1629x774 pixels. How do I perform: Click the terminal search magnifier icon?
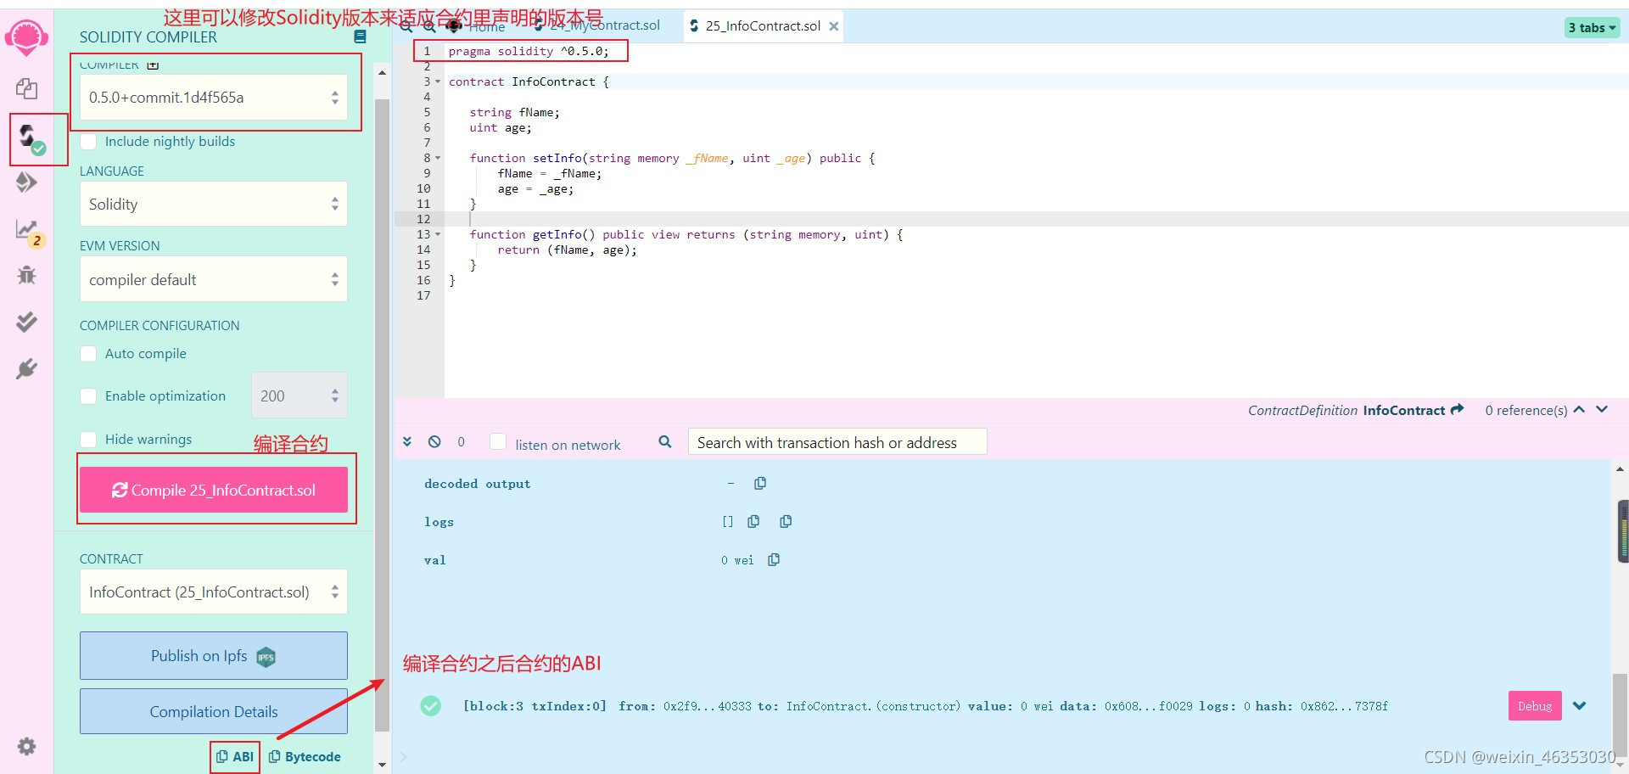pos(665,441)
